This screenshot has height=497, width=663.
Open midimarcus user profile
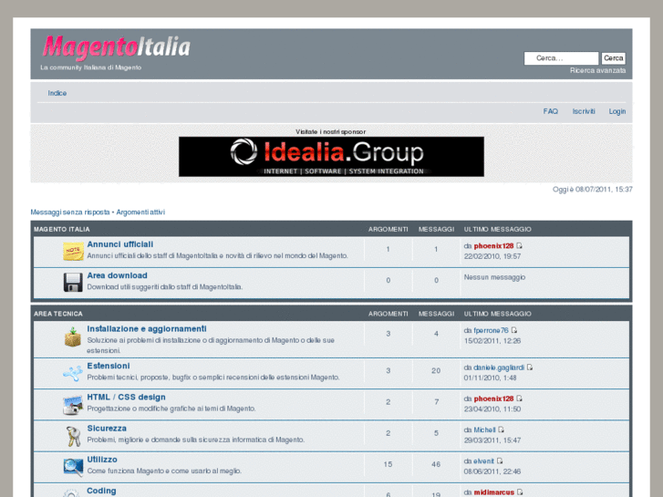point(494,492)
